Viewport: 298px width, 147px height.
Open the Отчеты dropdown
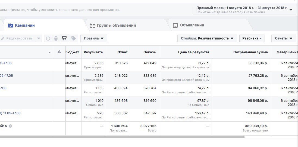coord(284,38)
